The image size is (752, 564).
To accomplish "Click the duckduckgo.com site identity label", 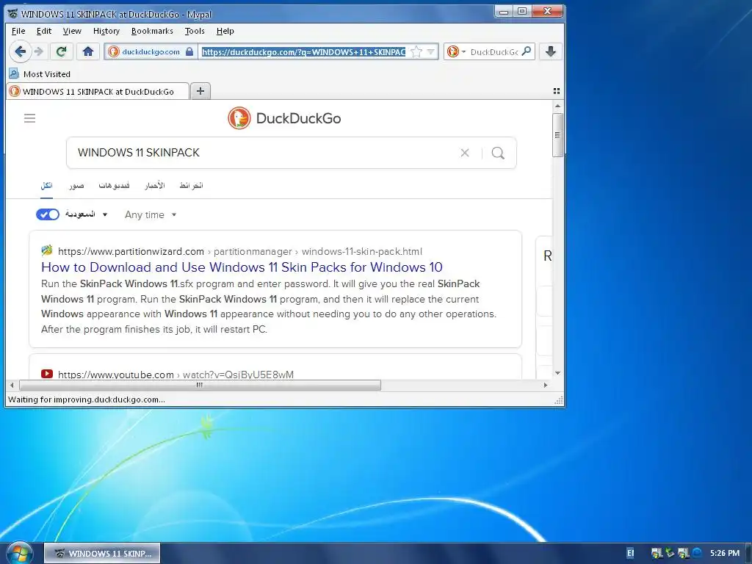I will (151, 51).
